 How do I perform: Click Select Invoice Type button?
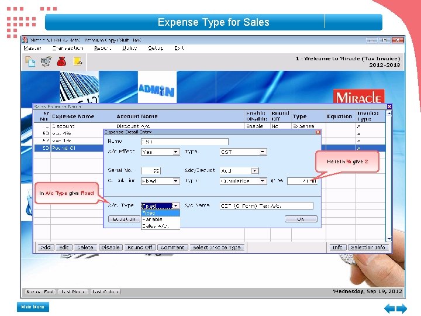tap(217, 247)
